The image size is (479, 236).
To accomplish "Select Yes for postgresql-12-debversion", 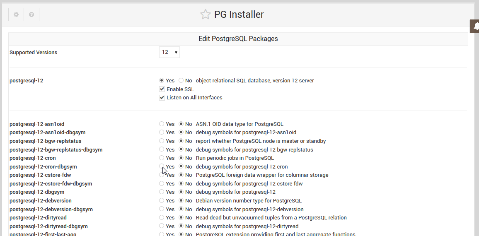I will [162, 200].
